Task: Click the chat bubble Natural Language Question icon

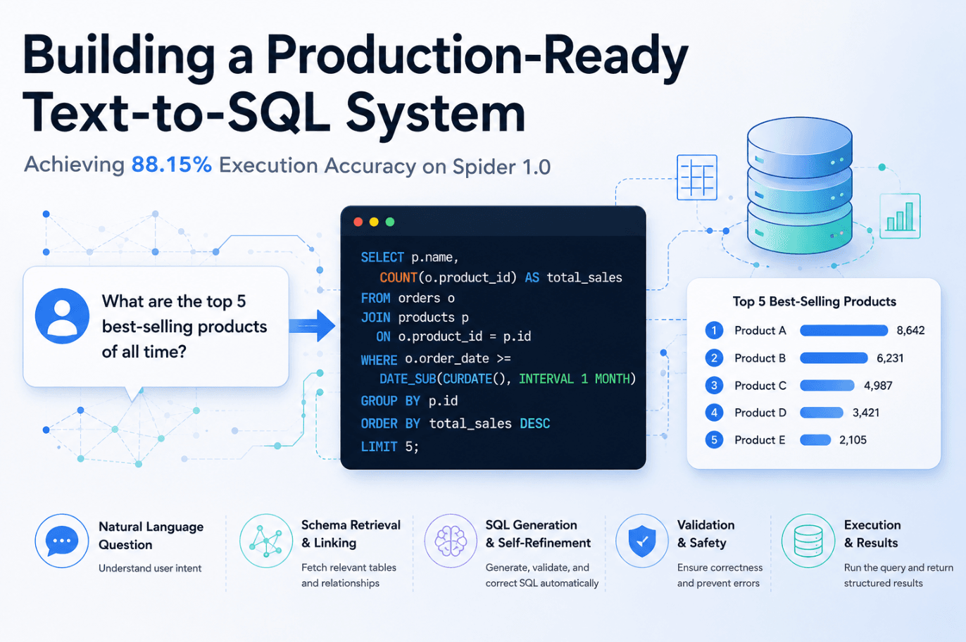Action: (x=62, y=541)
